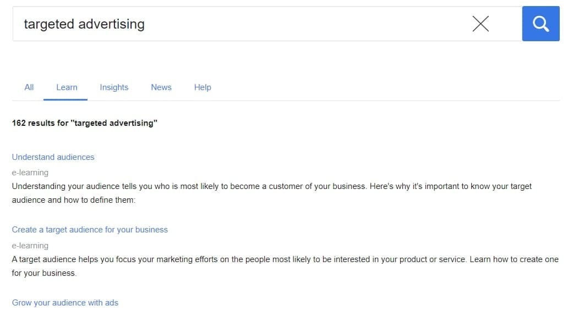This screenshot has width=568, height=311.
Task: Open the 'Grow your audience with ads' link
Action: click(65, 303)
